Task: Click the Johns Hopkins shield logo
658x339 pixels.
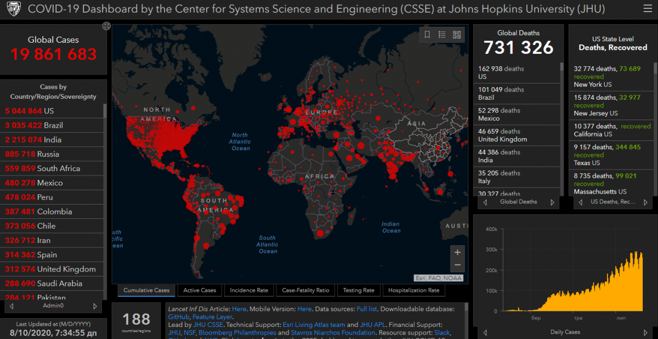Action: coord(14,9)
